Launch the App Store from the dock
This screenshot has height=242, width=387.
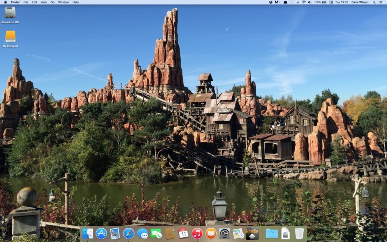click(101, 233)
